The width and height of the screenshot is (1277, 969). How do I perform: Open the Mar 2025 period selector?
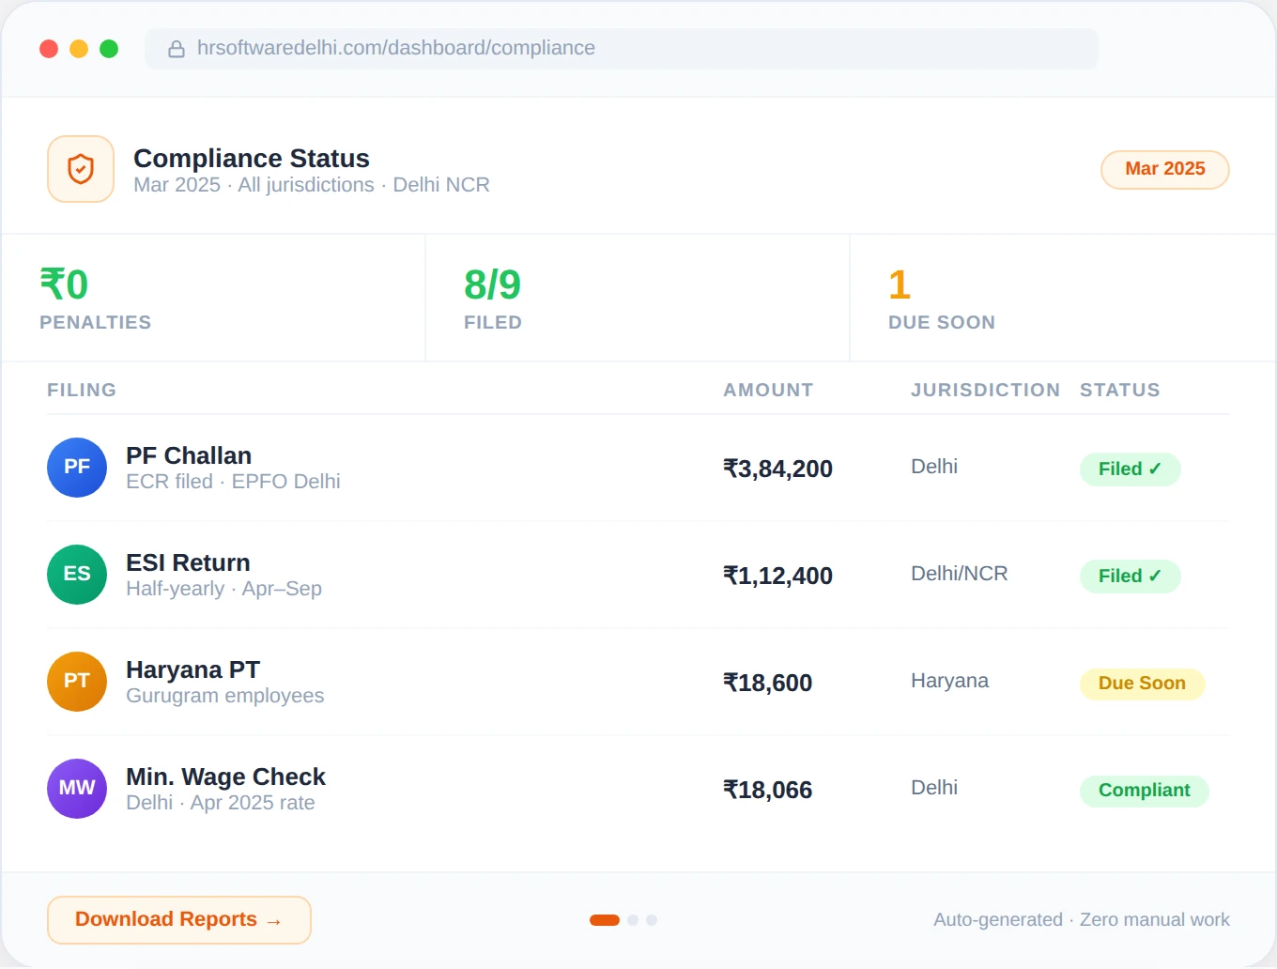tap(1164, 169)
